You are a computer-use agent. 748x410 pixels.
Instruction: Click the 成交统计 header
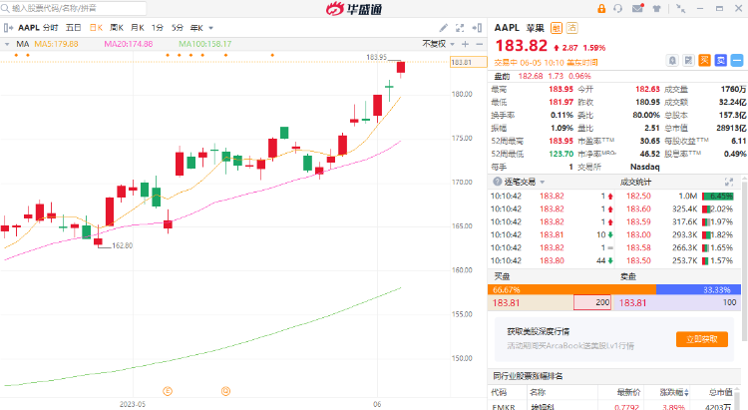(635, 182)
